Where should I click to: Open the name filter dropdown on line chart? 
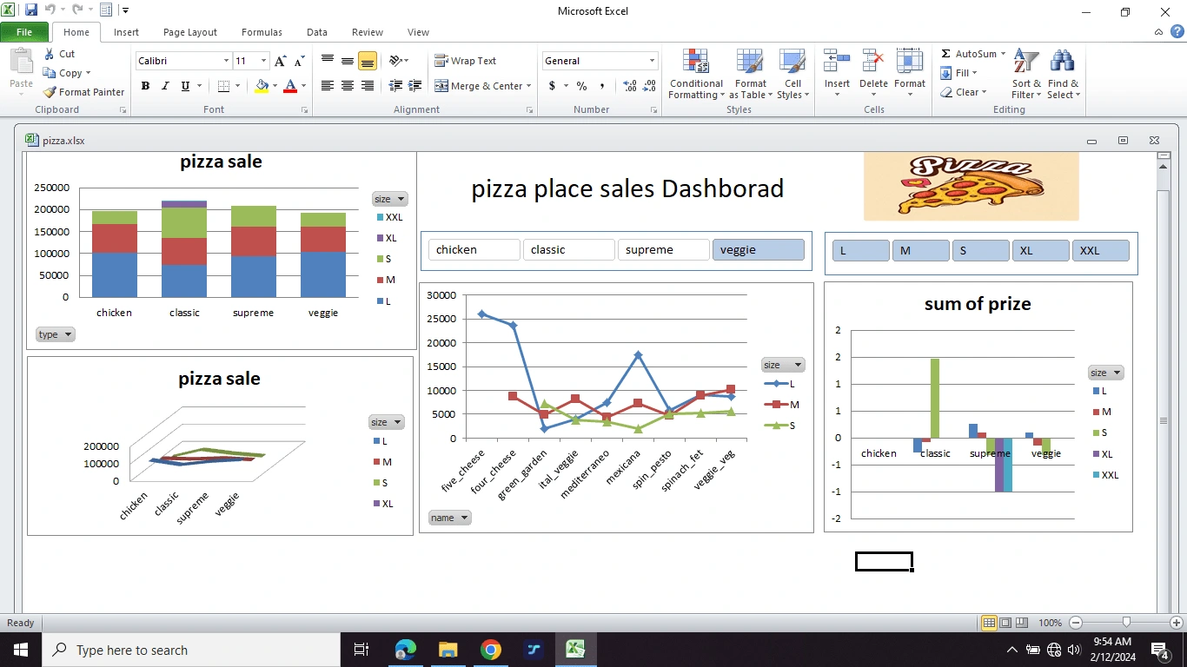(x=449, y=518)
